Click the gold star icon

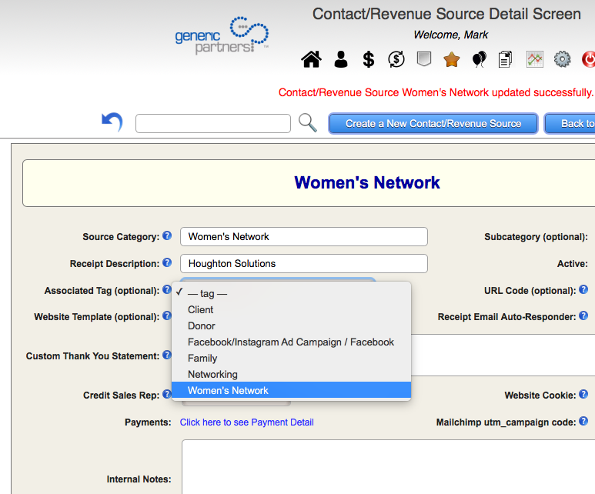click(x=452, y=59)
